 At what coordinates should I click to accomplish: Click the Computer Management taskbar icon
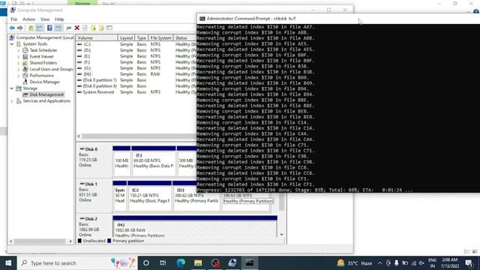(x=232, y=263)
